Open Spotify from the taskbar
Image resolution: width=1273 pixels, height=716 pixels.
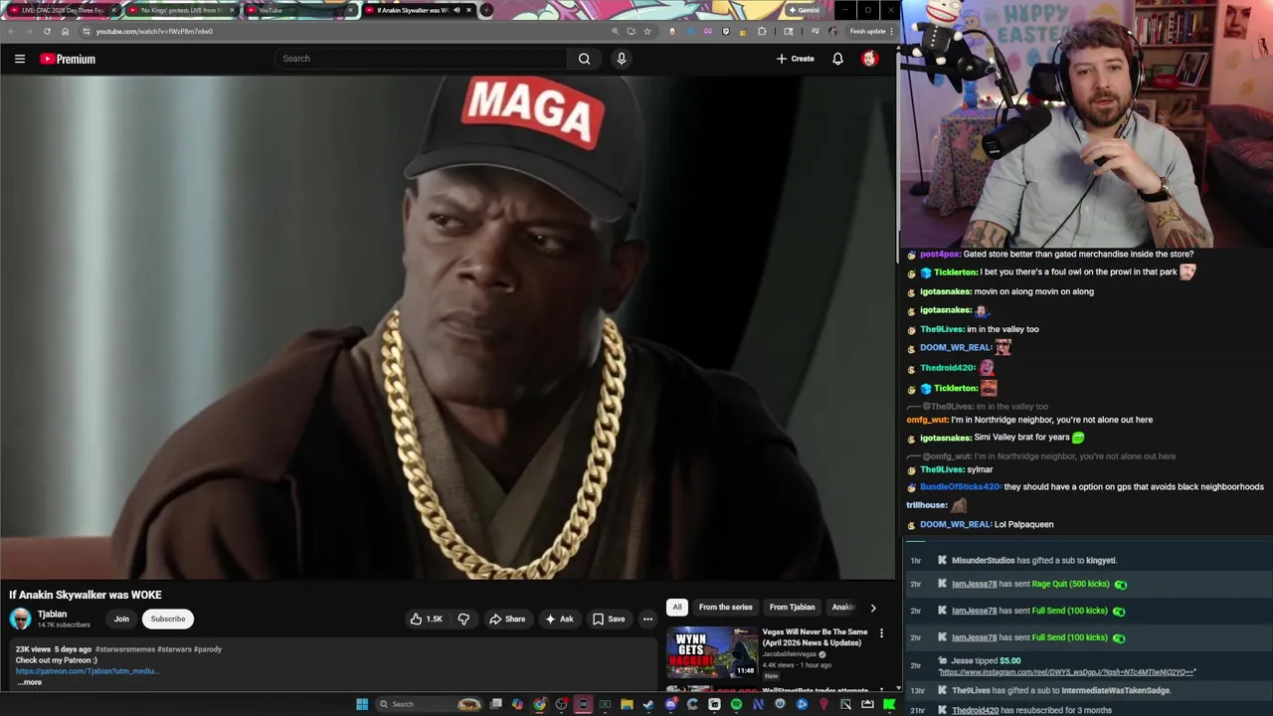736,704
